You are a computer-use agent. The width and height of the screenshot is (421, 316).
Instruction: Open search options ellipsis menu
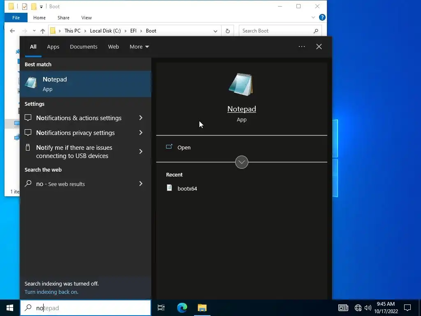click(x=301, y=46)
